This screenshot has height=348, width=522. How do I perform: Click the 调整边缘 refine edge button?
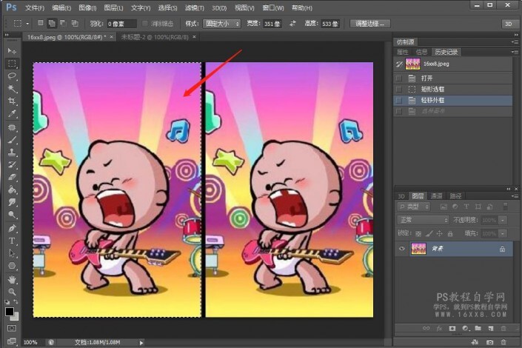[369, 24]
